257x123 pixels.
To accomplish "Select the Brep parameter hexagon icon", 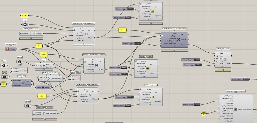I will pyautogui.click(x=25, y=25).
